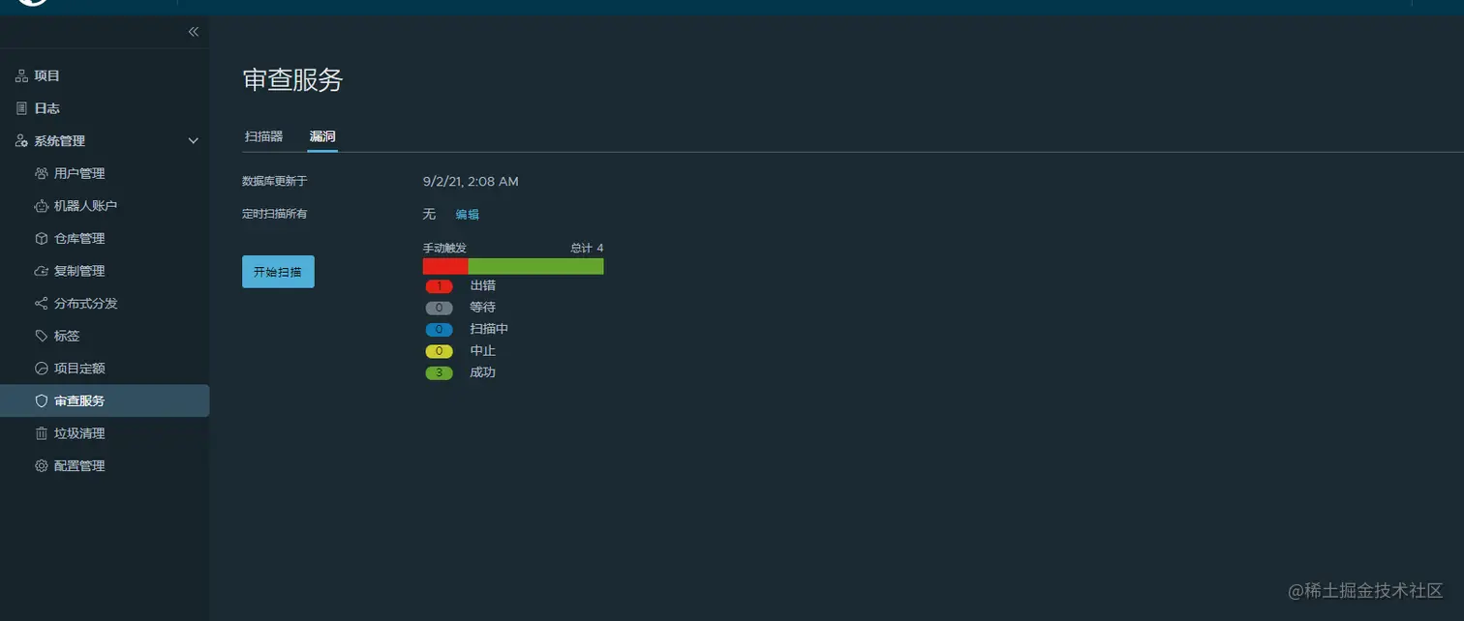Click the 扫描中 status label
This screenshot has width=1464, height=621.
coord(489,329)
